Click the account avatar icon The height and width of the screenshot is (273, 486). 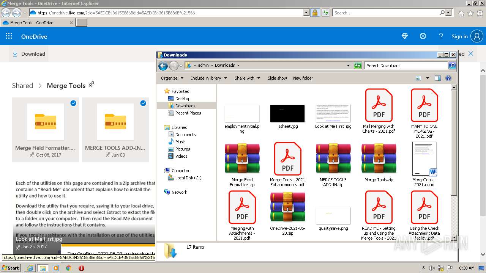point(477,36)
